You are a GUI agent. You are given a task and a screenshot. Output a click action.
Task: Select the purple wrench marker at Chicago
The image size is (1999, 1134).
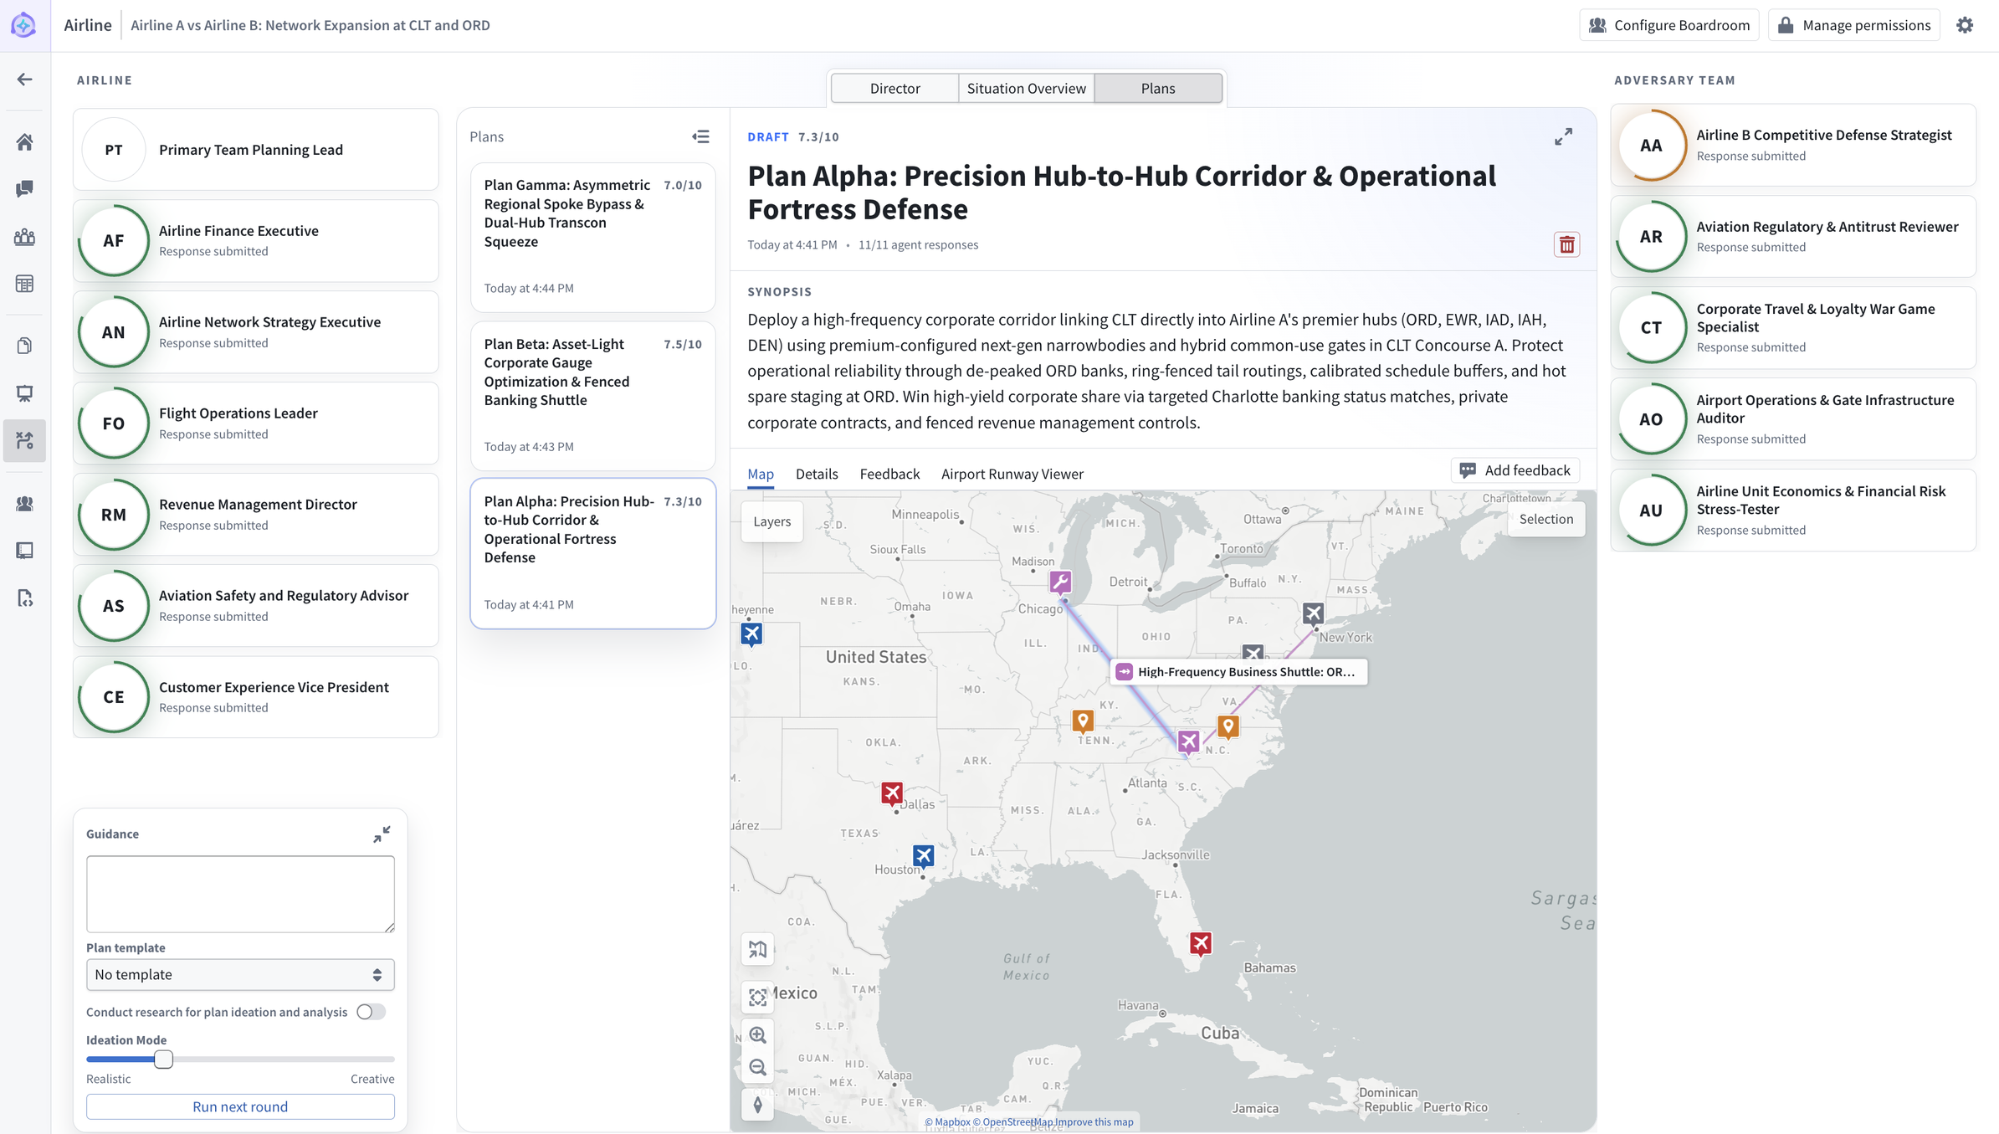(x=1060, y=582)
